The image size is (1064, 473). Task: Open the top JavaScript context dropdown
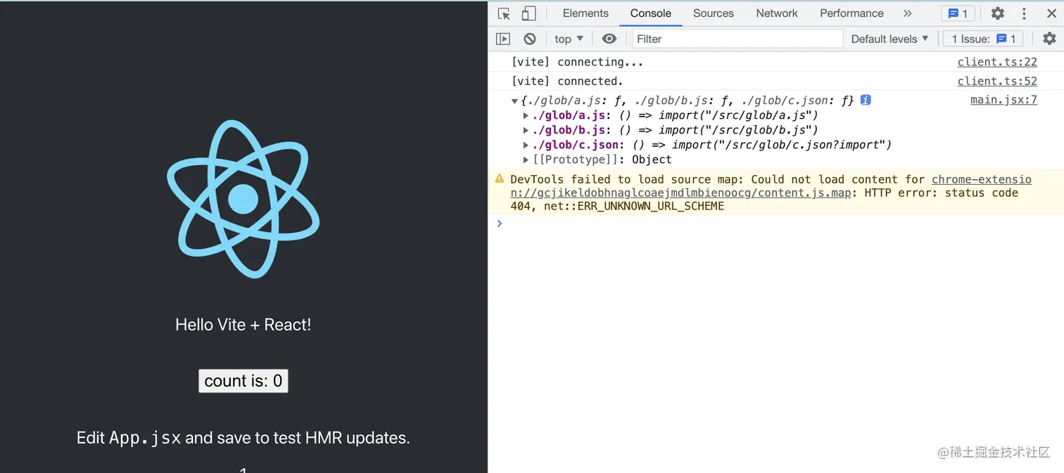[569, 39]
